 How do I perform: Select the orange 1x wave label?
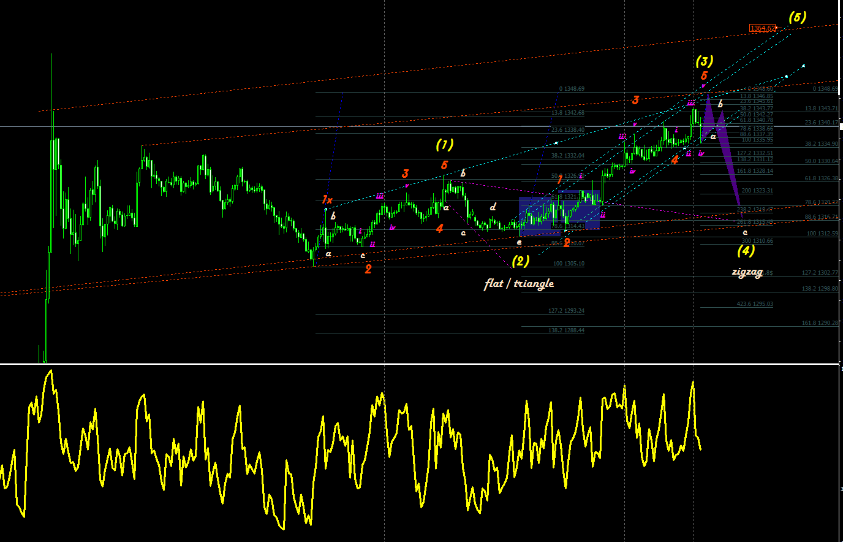[327, 200]
